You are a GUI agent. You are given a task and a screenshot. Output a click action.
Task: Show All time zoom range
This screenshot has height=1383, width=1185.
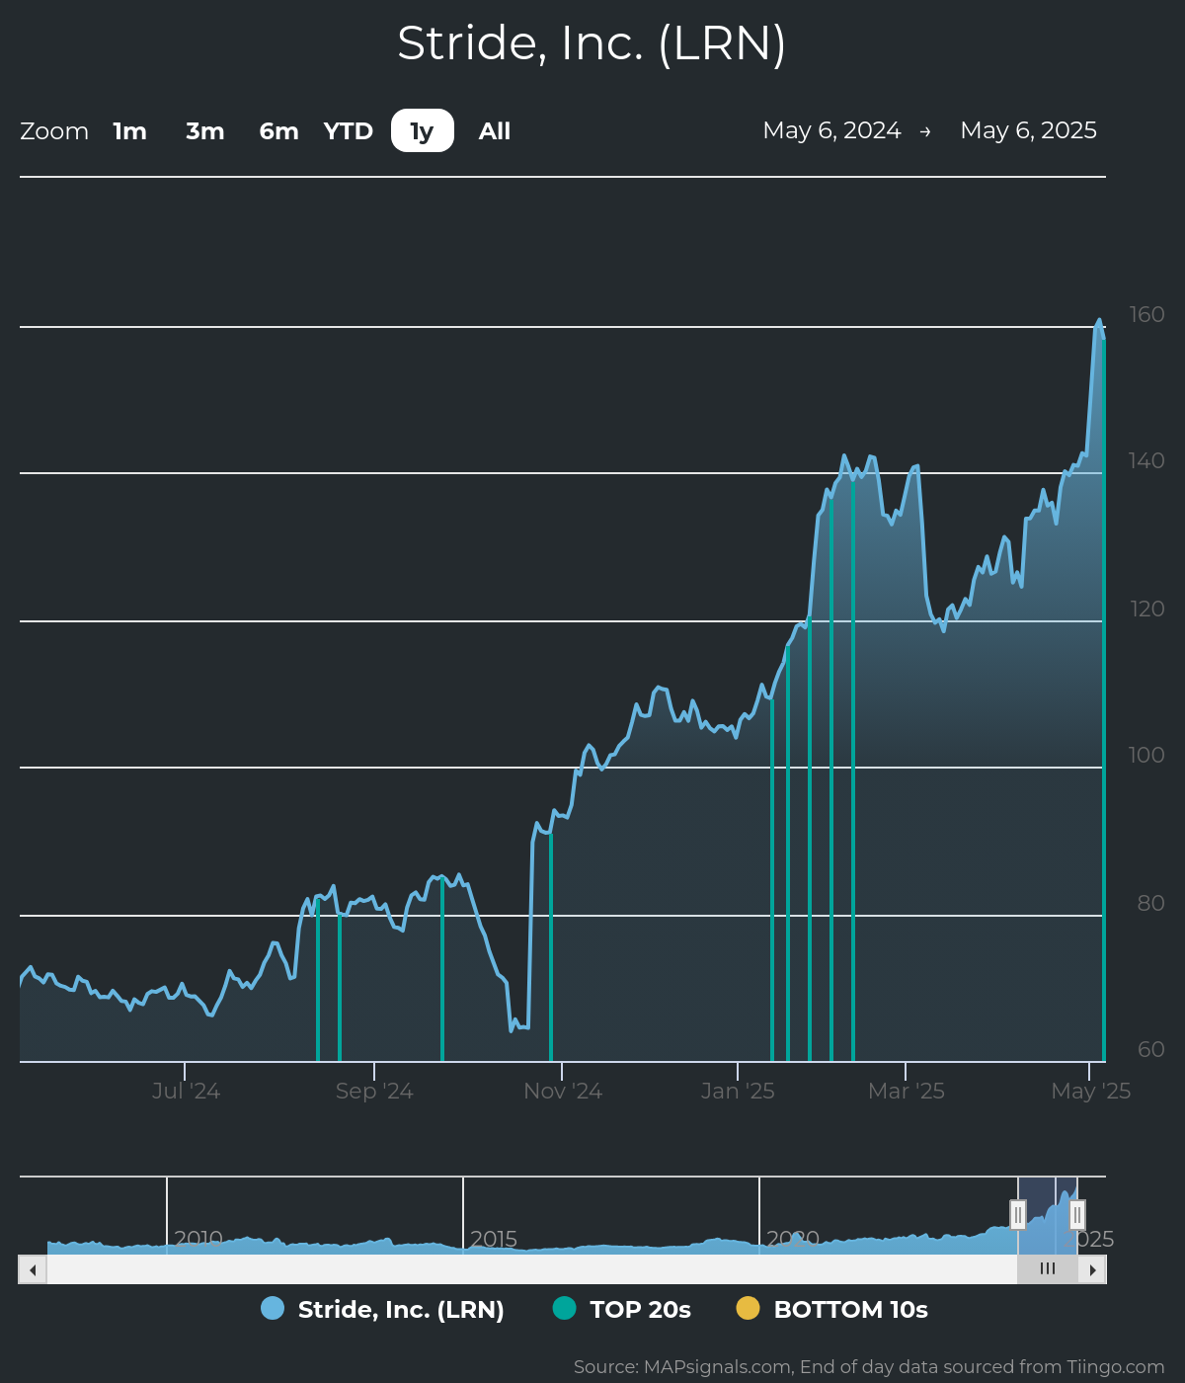pyautogui.click(x=495, y=130)
